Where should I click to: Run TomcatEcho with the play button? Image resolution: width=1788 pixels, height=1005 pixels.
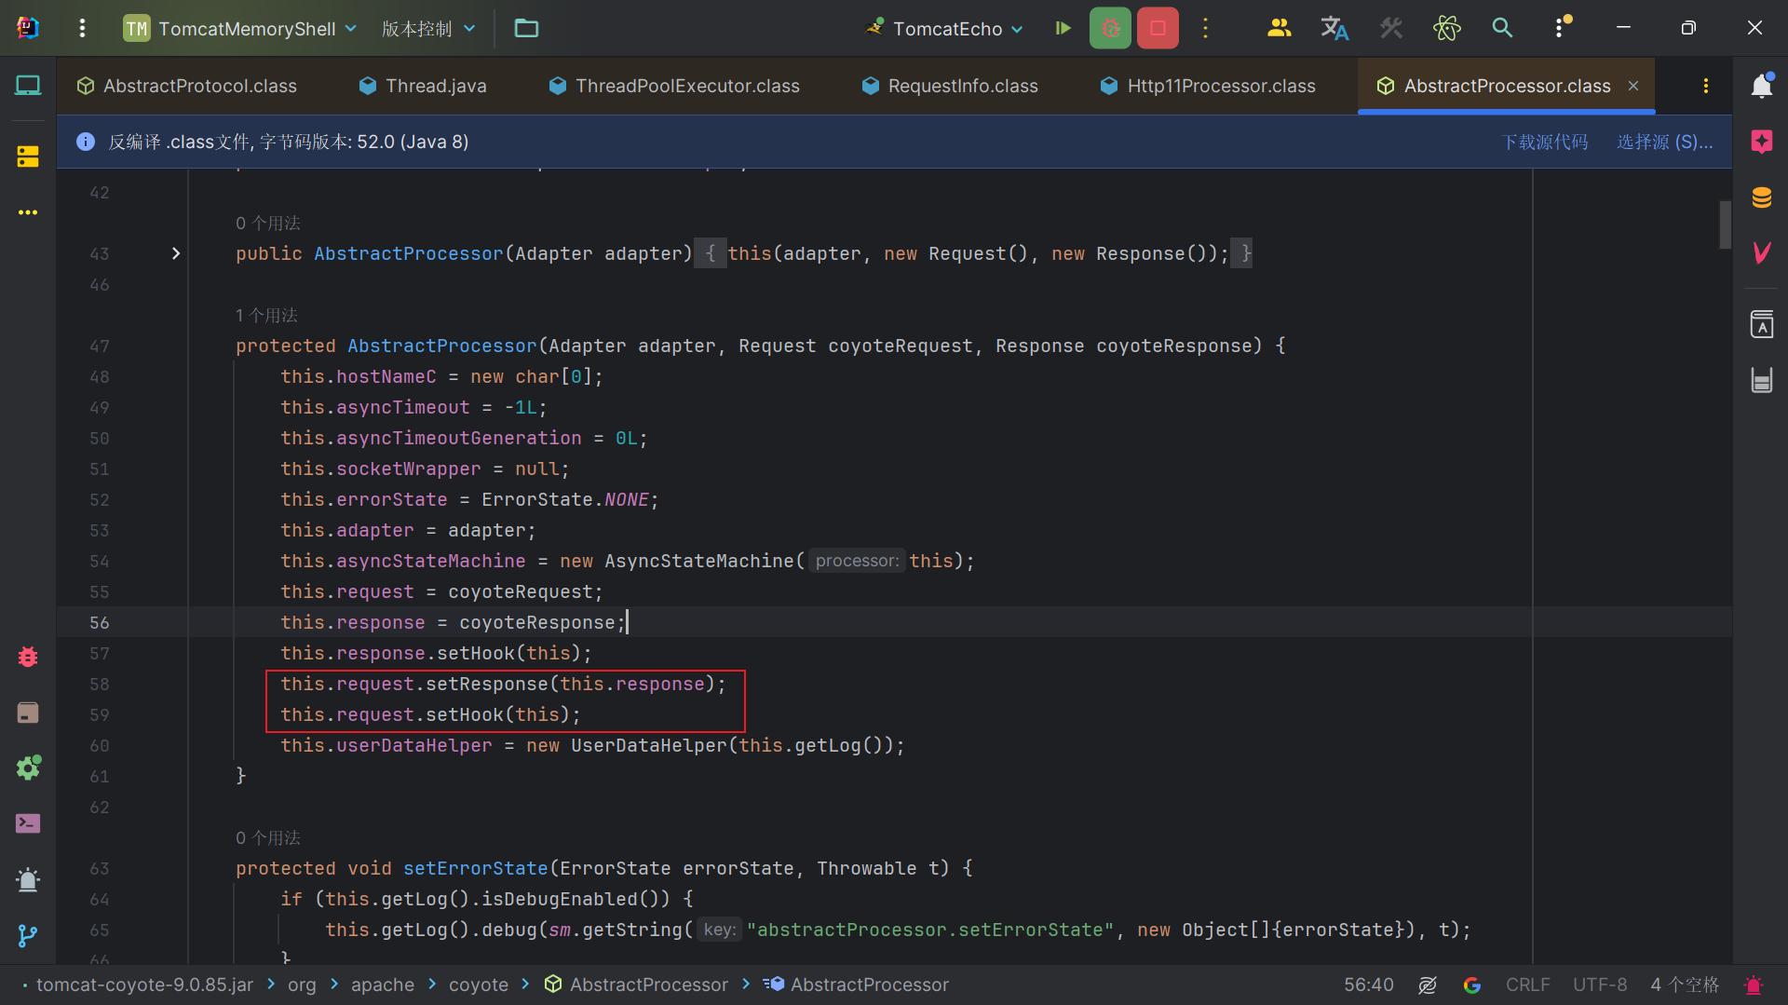pyautogui.click(x=1063, y=28)
